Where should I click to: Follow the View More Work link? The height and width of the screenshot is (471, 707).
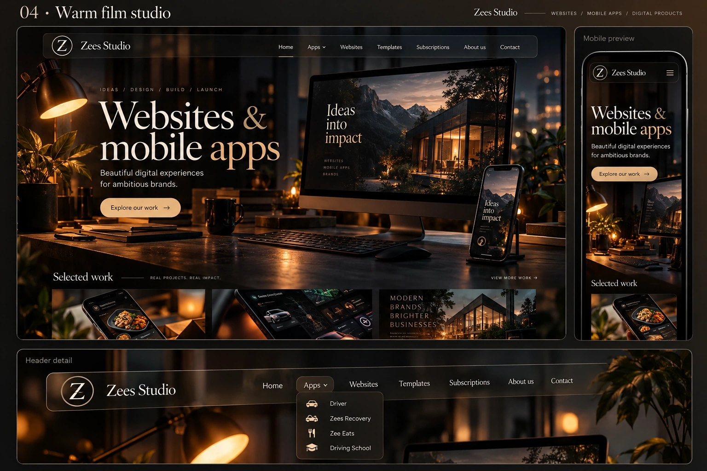(x=514, y=278)
